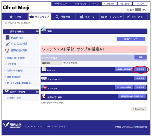The image size is (152, 136).
Task: Click the Q&A icon in アンケート bar
Action: coord(44,87)
